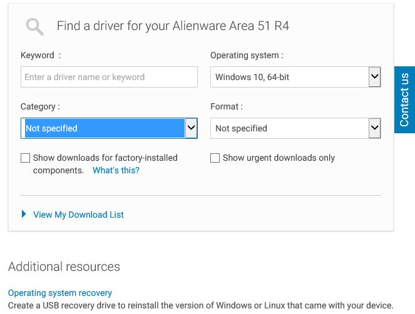Follow the Operating system recovery link
This screenshot has width=415, height=314.
(x=60, y=293)
